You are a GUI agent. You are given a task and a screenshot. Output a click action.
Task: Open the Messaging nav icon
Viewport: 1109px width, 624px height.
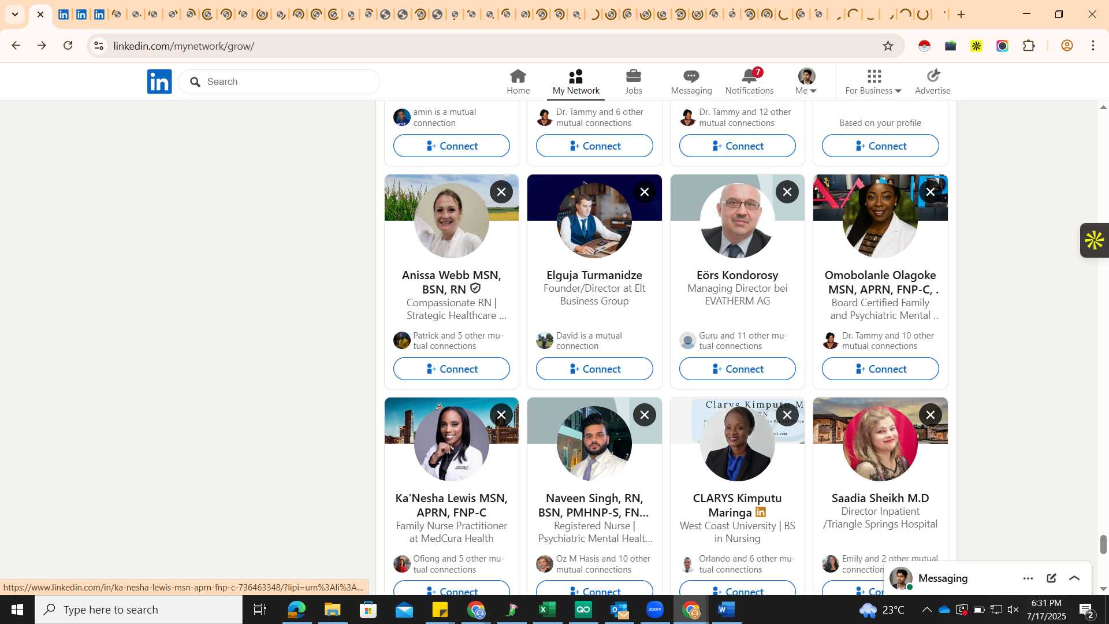coord(691,81)
